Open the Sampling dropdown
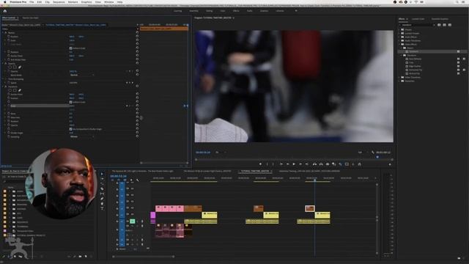Viewport: 469px width, 264px height. (82, 136)
